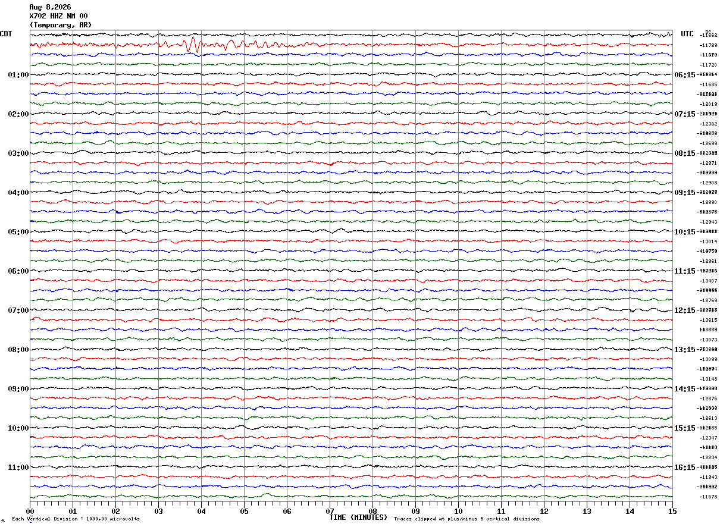Viewport: 720px width, 527px height.
Task: Select the 06:00 CDT time marker
Action: click(18, 271)
